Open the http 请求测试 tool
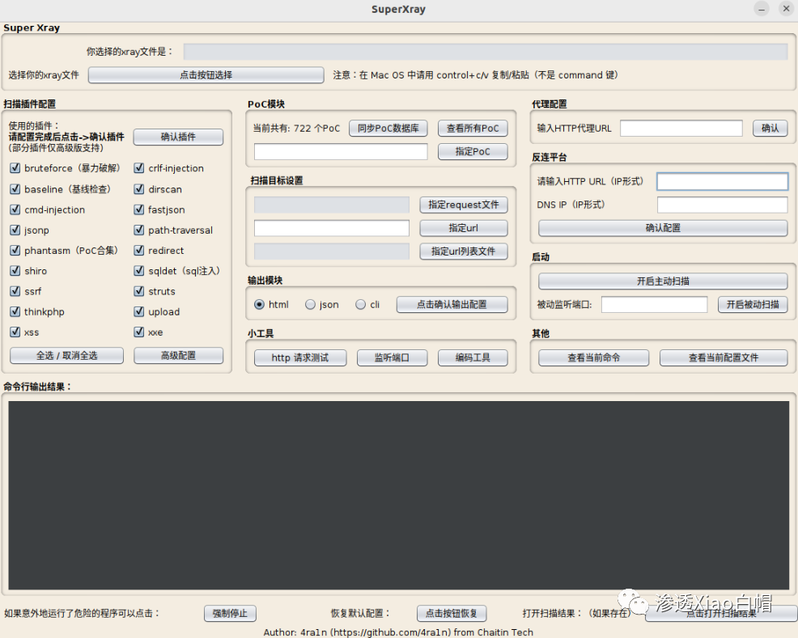This screenshot has height=638, width=798. coord(300,358)
